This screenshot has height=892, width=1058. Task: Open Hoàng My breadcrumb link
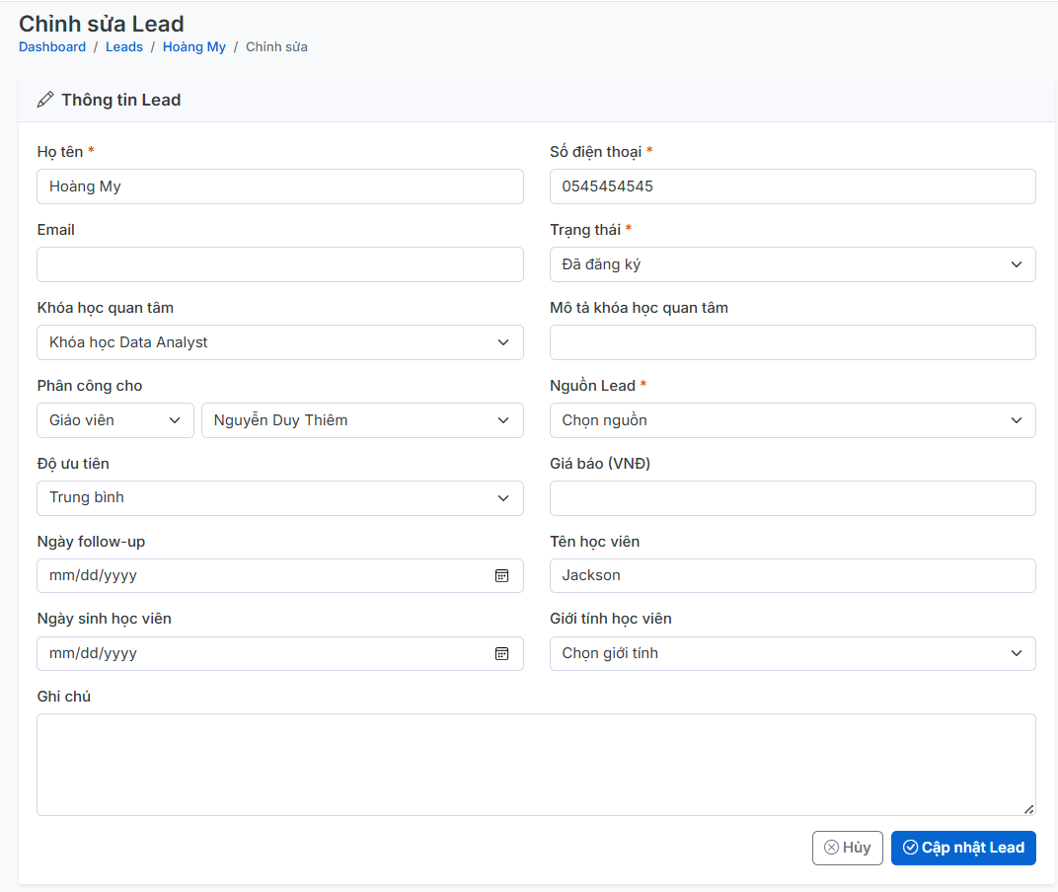[x=194, y=46]
